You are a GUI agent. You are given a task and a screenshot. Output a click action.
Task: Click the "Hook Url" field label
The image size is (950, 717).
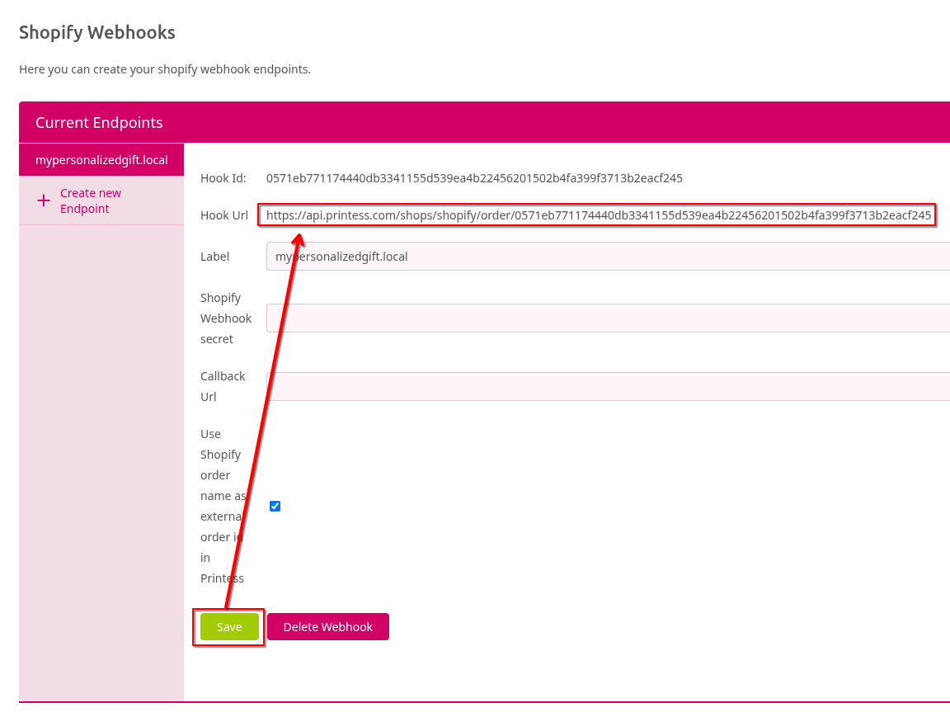[224, 215]
